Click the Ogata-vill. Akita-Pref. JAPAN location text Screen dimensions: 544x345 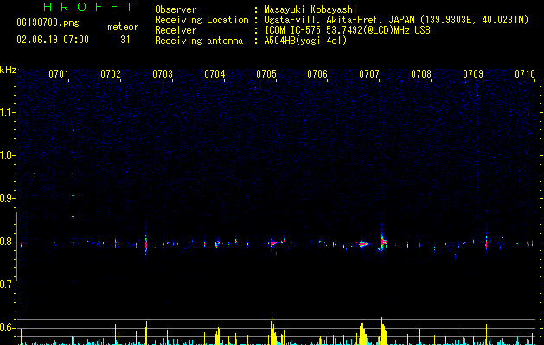coord(396,20)
